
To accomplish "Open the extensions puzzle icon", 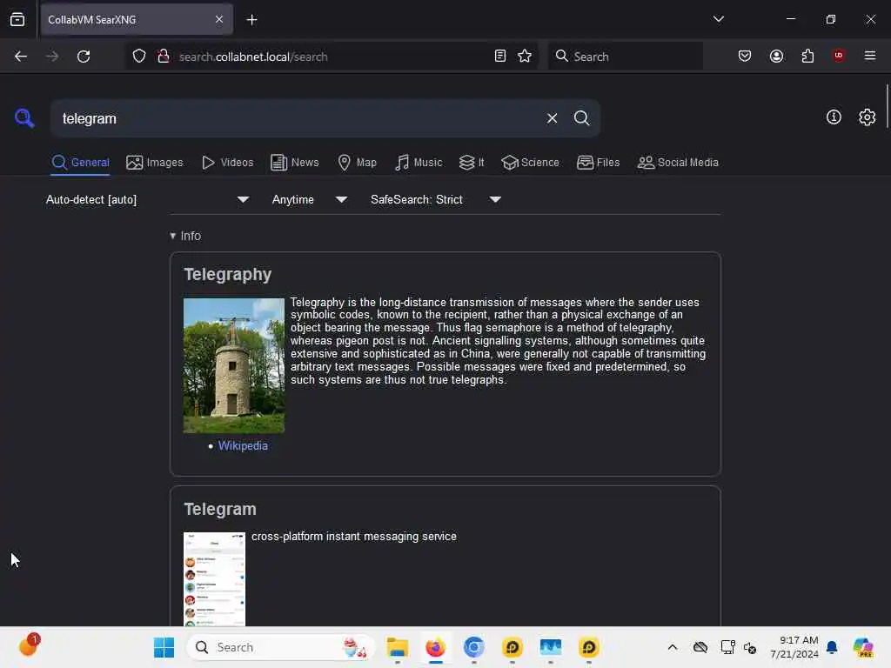I will [x=807, y=56].
